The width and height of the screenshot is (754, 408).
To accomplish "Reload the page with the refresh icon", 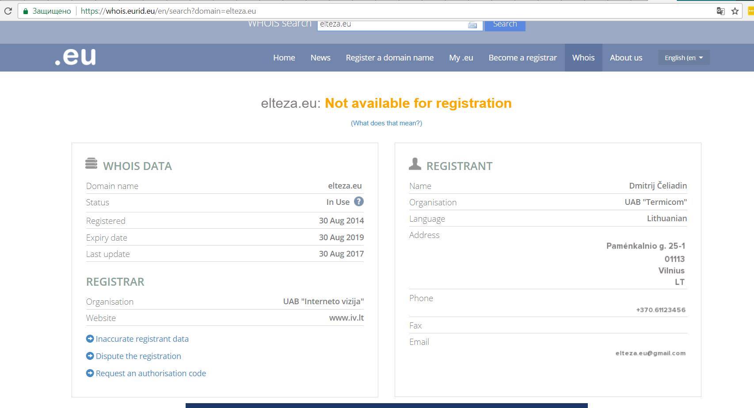I will point(8,11).
